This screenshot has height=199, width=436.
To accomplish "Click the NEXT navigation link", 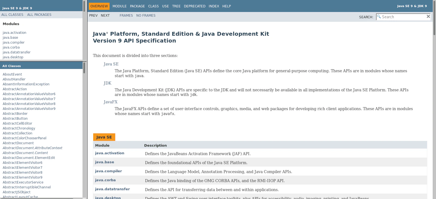I will [105, 16].
